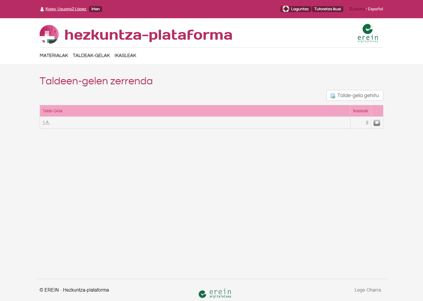This screenshot has width=423, height=301.
Task: Open the Kaixo, Usuario2 López profile link
Action: pyautogui.click(x=66, y=9)
